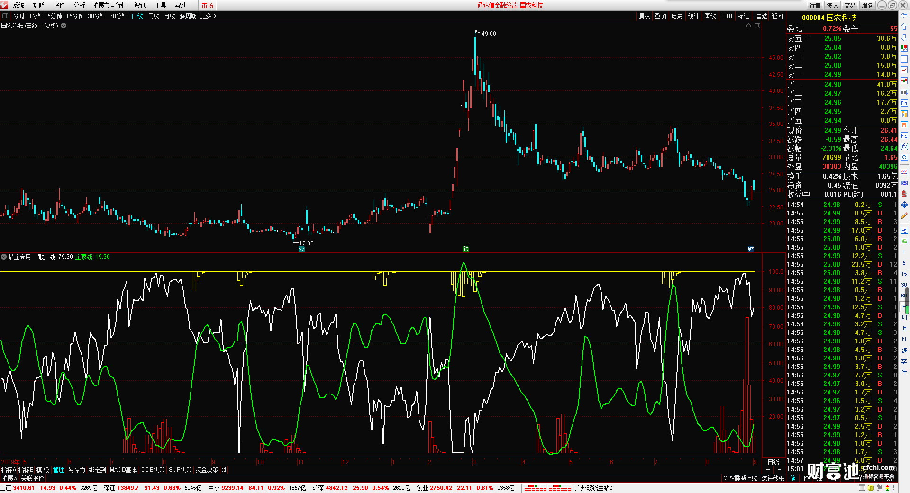The width and height of the screenshot is (910, 493).
Task: Click 另存为 in indicator bar
Action: [x=77, y=470]
